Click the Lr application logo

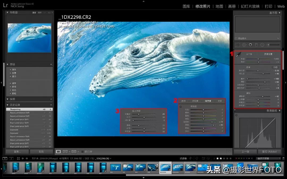6,5
